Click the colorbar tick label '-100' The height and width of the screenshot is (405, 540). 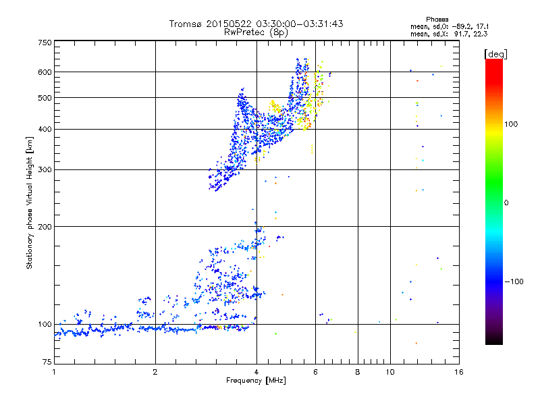point(514,281)
